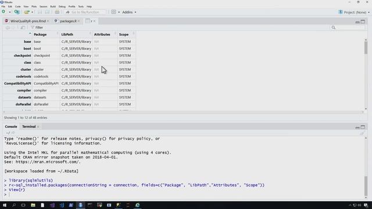
Task: Open the New File dropdown arrow
Action: tap(10, 12)
